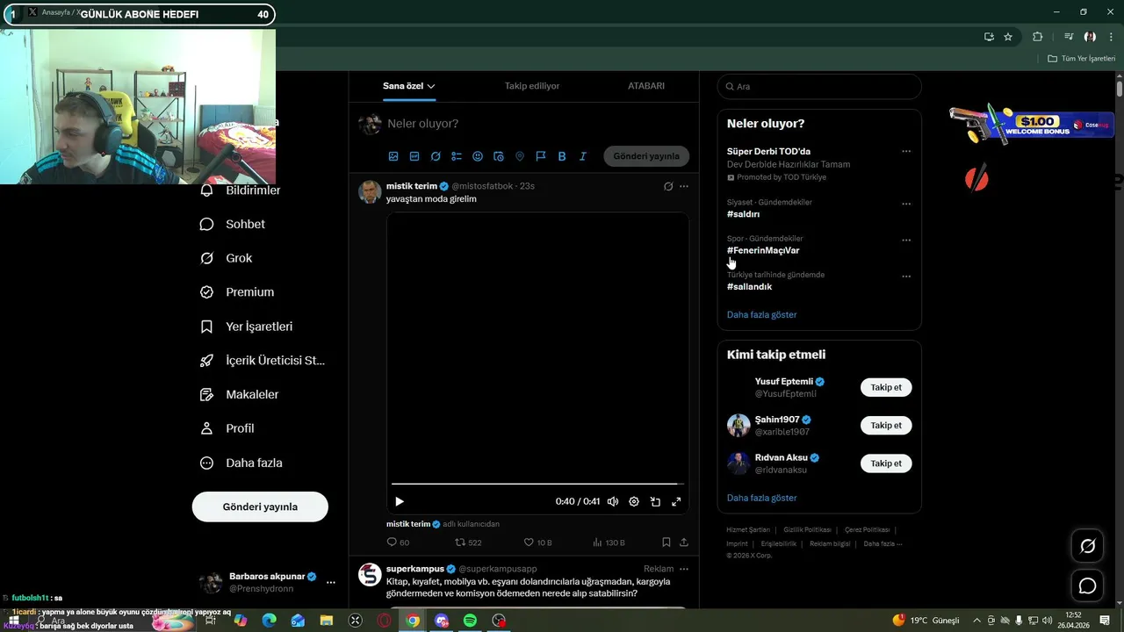Open the #sallandık trending topic

[749, 286]
